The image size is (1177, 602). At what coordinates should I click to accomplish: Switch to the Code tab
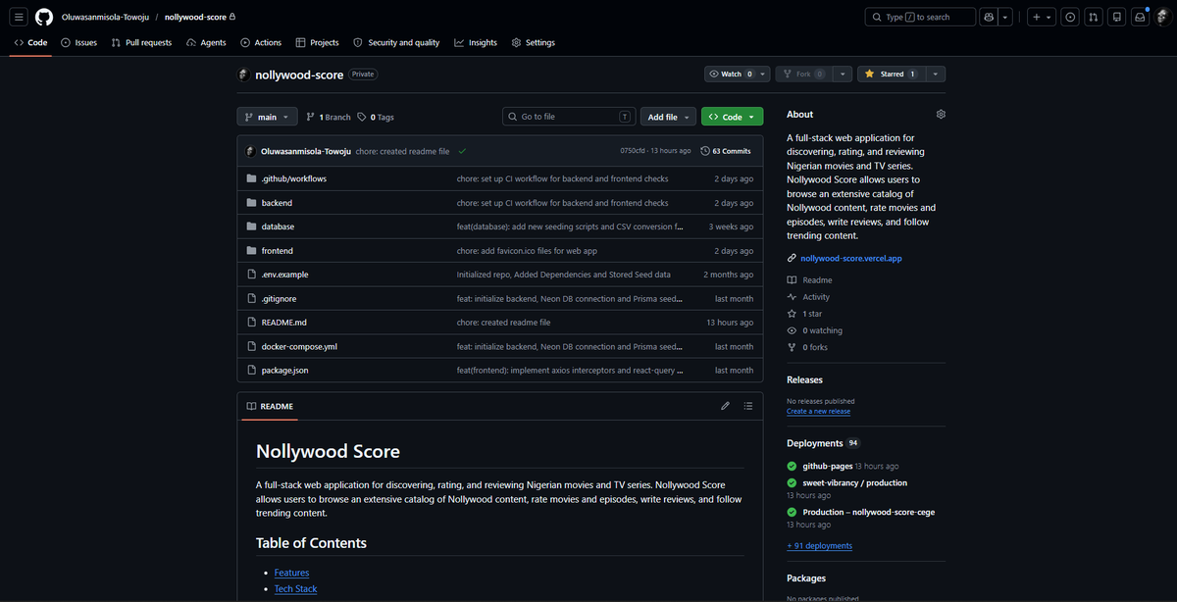[x=30, y=42]
